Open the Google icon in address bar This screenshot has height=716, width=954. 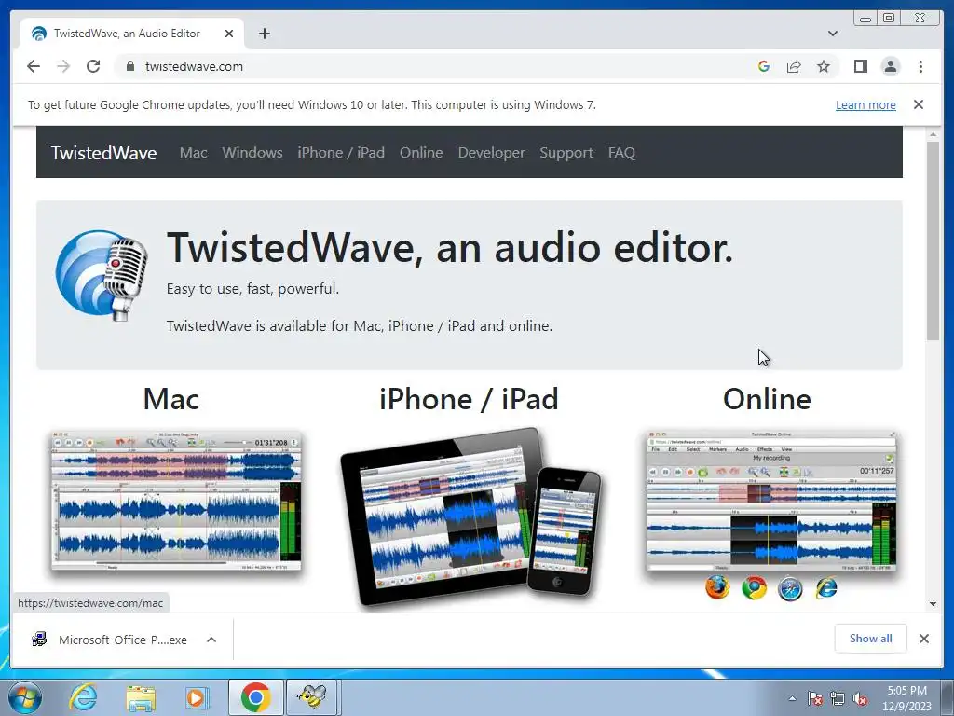click(x=764, y=66)
